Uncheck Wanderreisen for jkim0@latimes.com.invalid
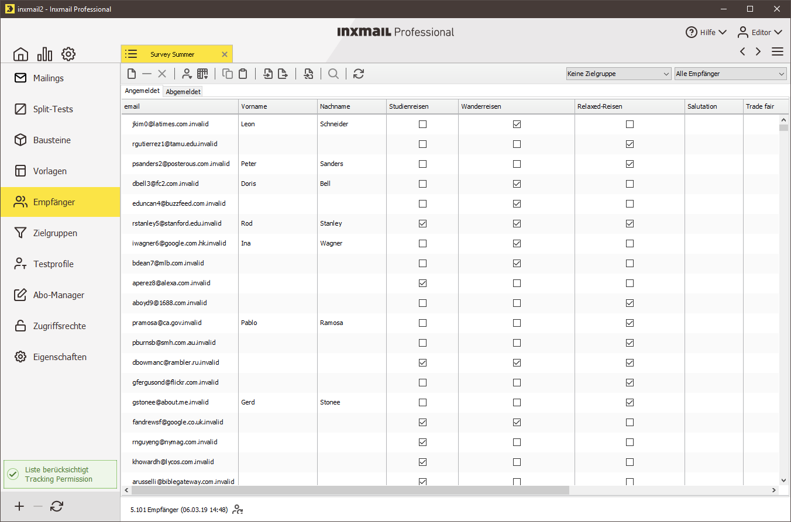The height and width of the screenshot is (522, 791). [517, 124]
